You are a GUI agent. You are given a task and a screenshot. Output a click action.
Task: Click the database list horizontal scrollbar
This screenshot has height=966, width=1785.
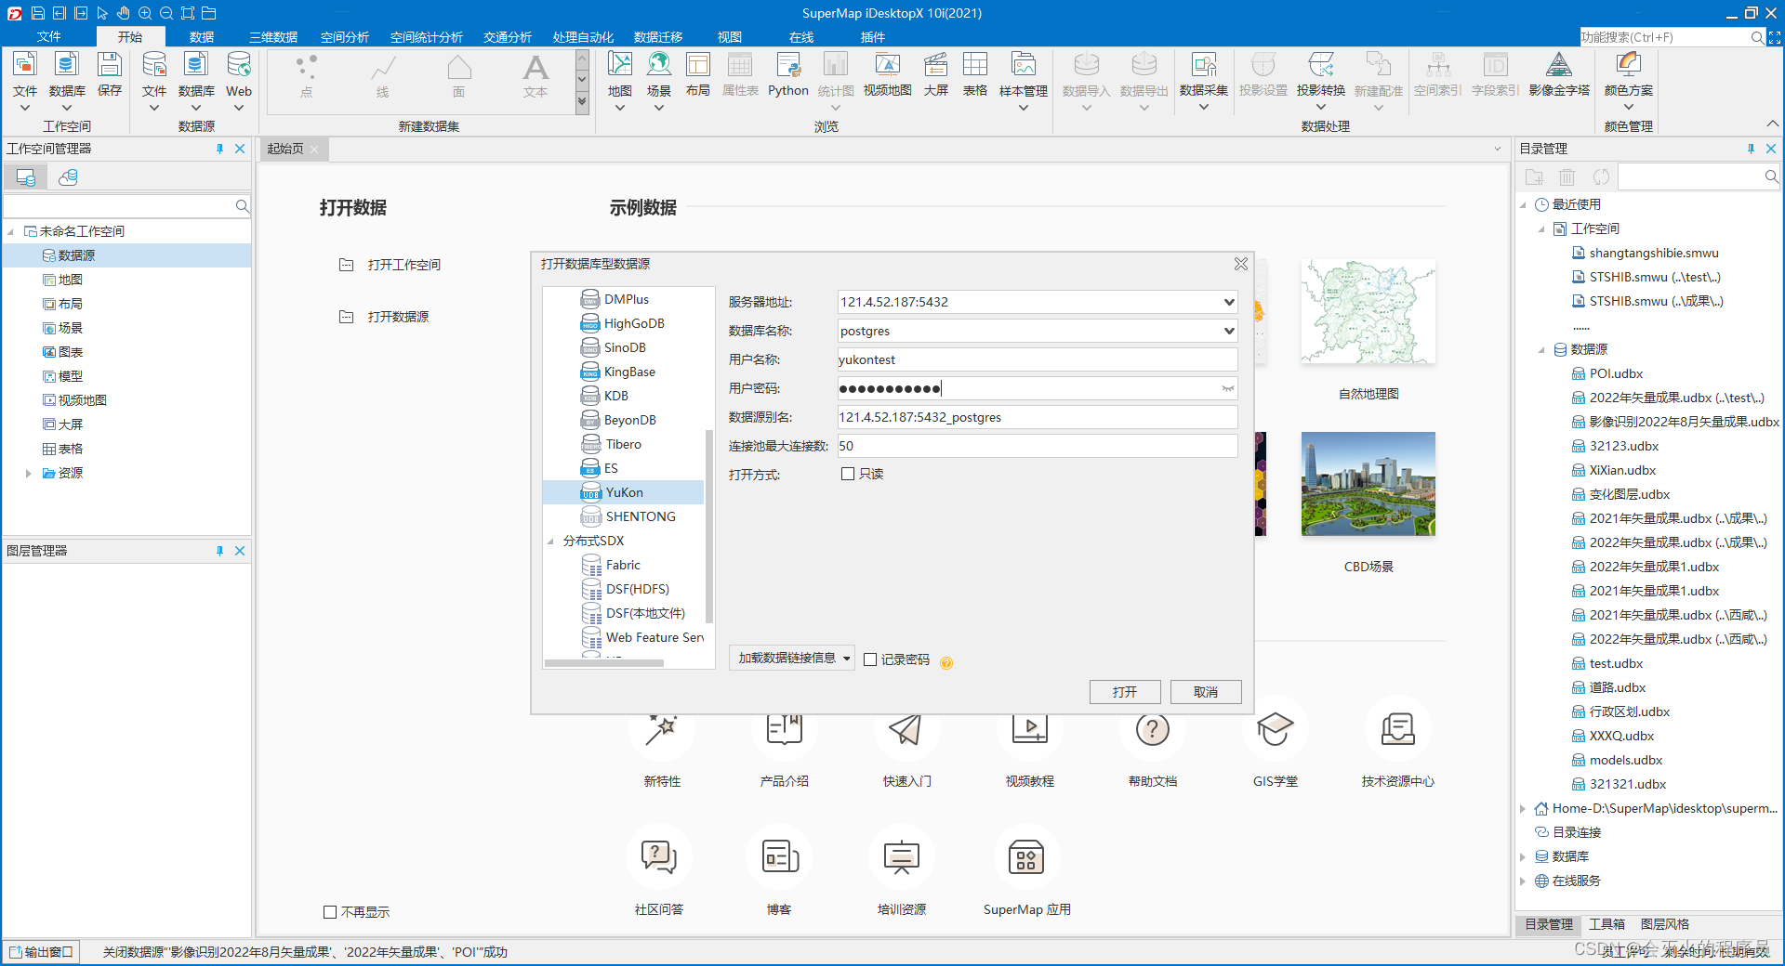click(604, 663)
